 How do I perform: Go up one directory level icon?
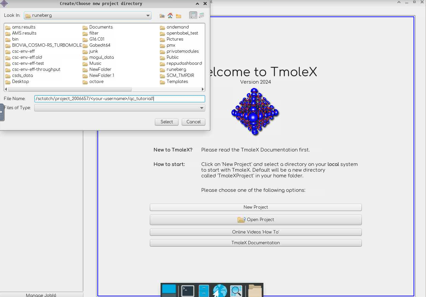coord(162,15)
